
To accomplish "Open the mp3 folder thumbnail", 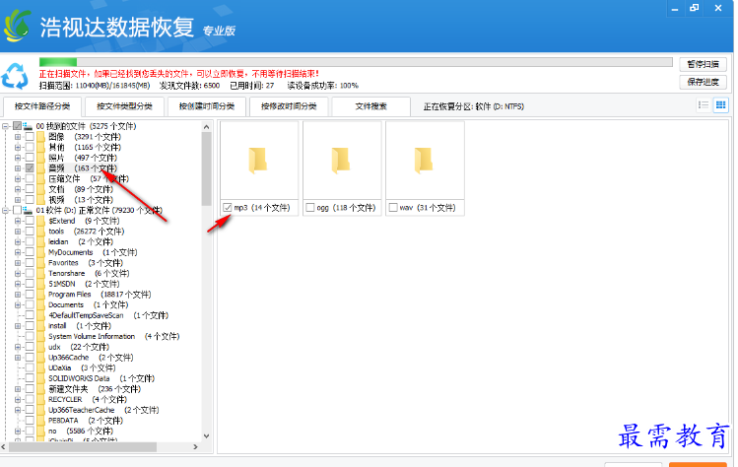I will tap(258, 160).
